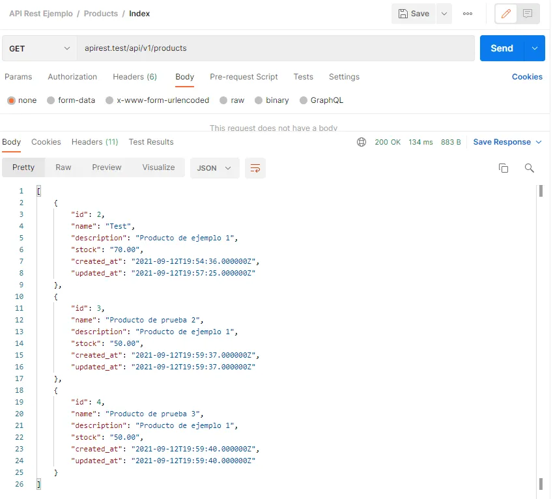This screenshot has width=553, height=499.
Task: Select the Pretty view mode
Action: [23, 167]
